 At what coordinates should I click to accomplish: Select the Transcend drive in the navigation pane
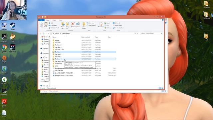click(45, 81)
